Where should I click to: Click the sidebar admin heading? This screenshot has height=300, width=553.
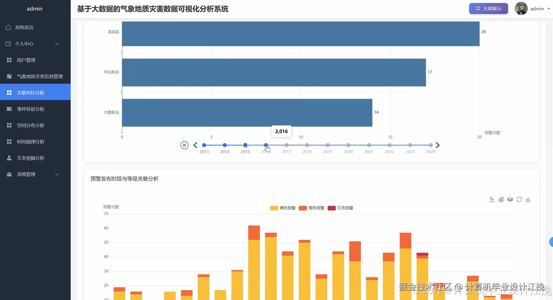(x=34, y=9)
